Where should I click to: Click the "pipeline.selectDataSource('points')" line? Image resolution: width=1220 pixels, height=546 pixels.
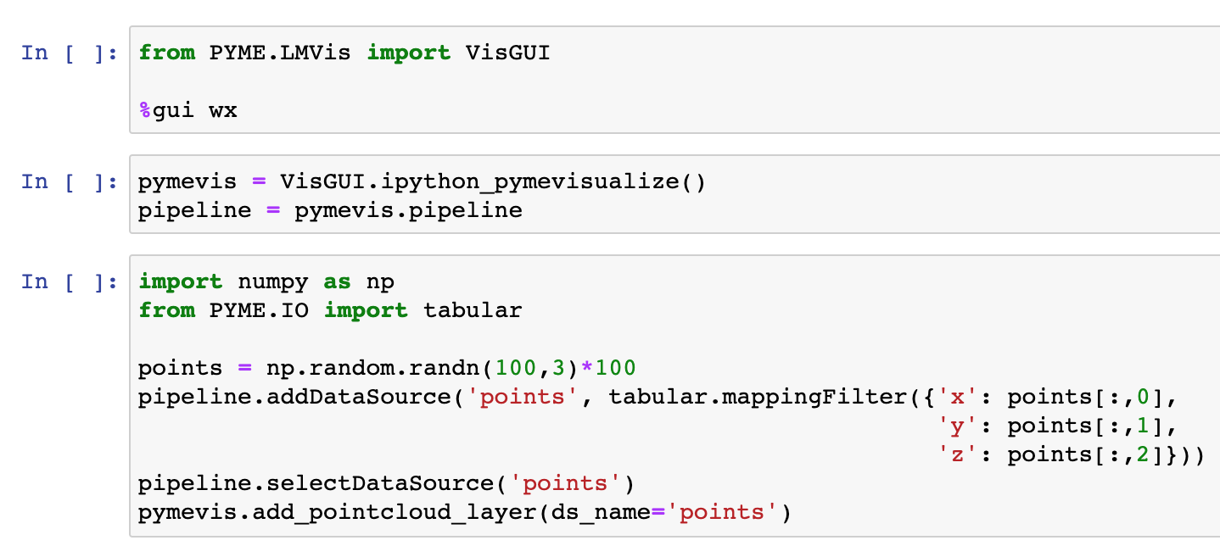tap(386, 483)
